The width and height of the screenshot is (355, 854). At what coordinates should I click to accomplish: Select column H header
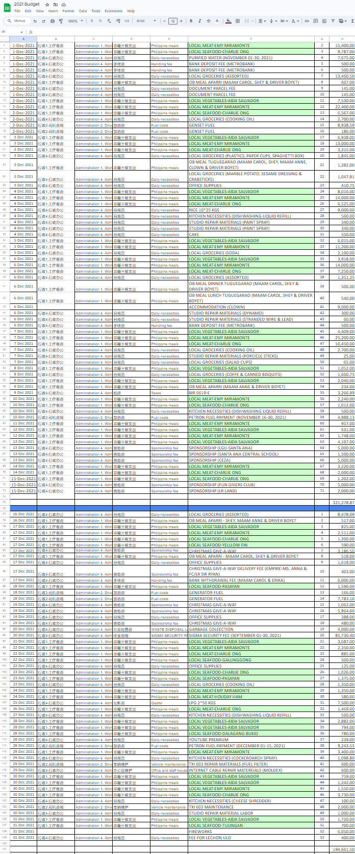(342, 39)
